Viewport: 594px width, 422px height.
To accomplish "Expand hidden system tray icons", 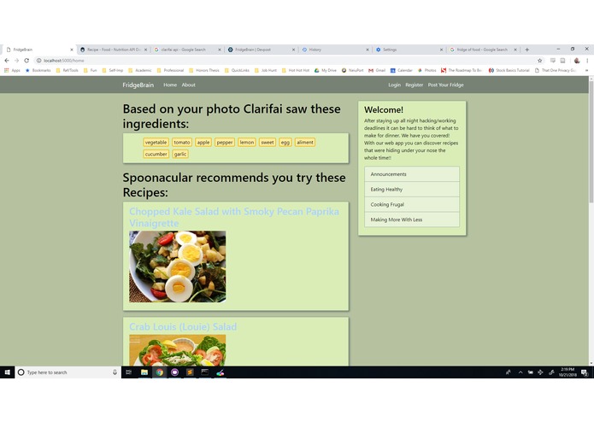I will coord(520,372).
